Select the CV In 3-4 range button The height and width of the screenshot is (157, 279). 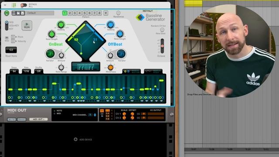coord(108,113)
